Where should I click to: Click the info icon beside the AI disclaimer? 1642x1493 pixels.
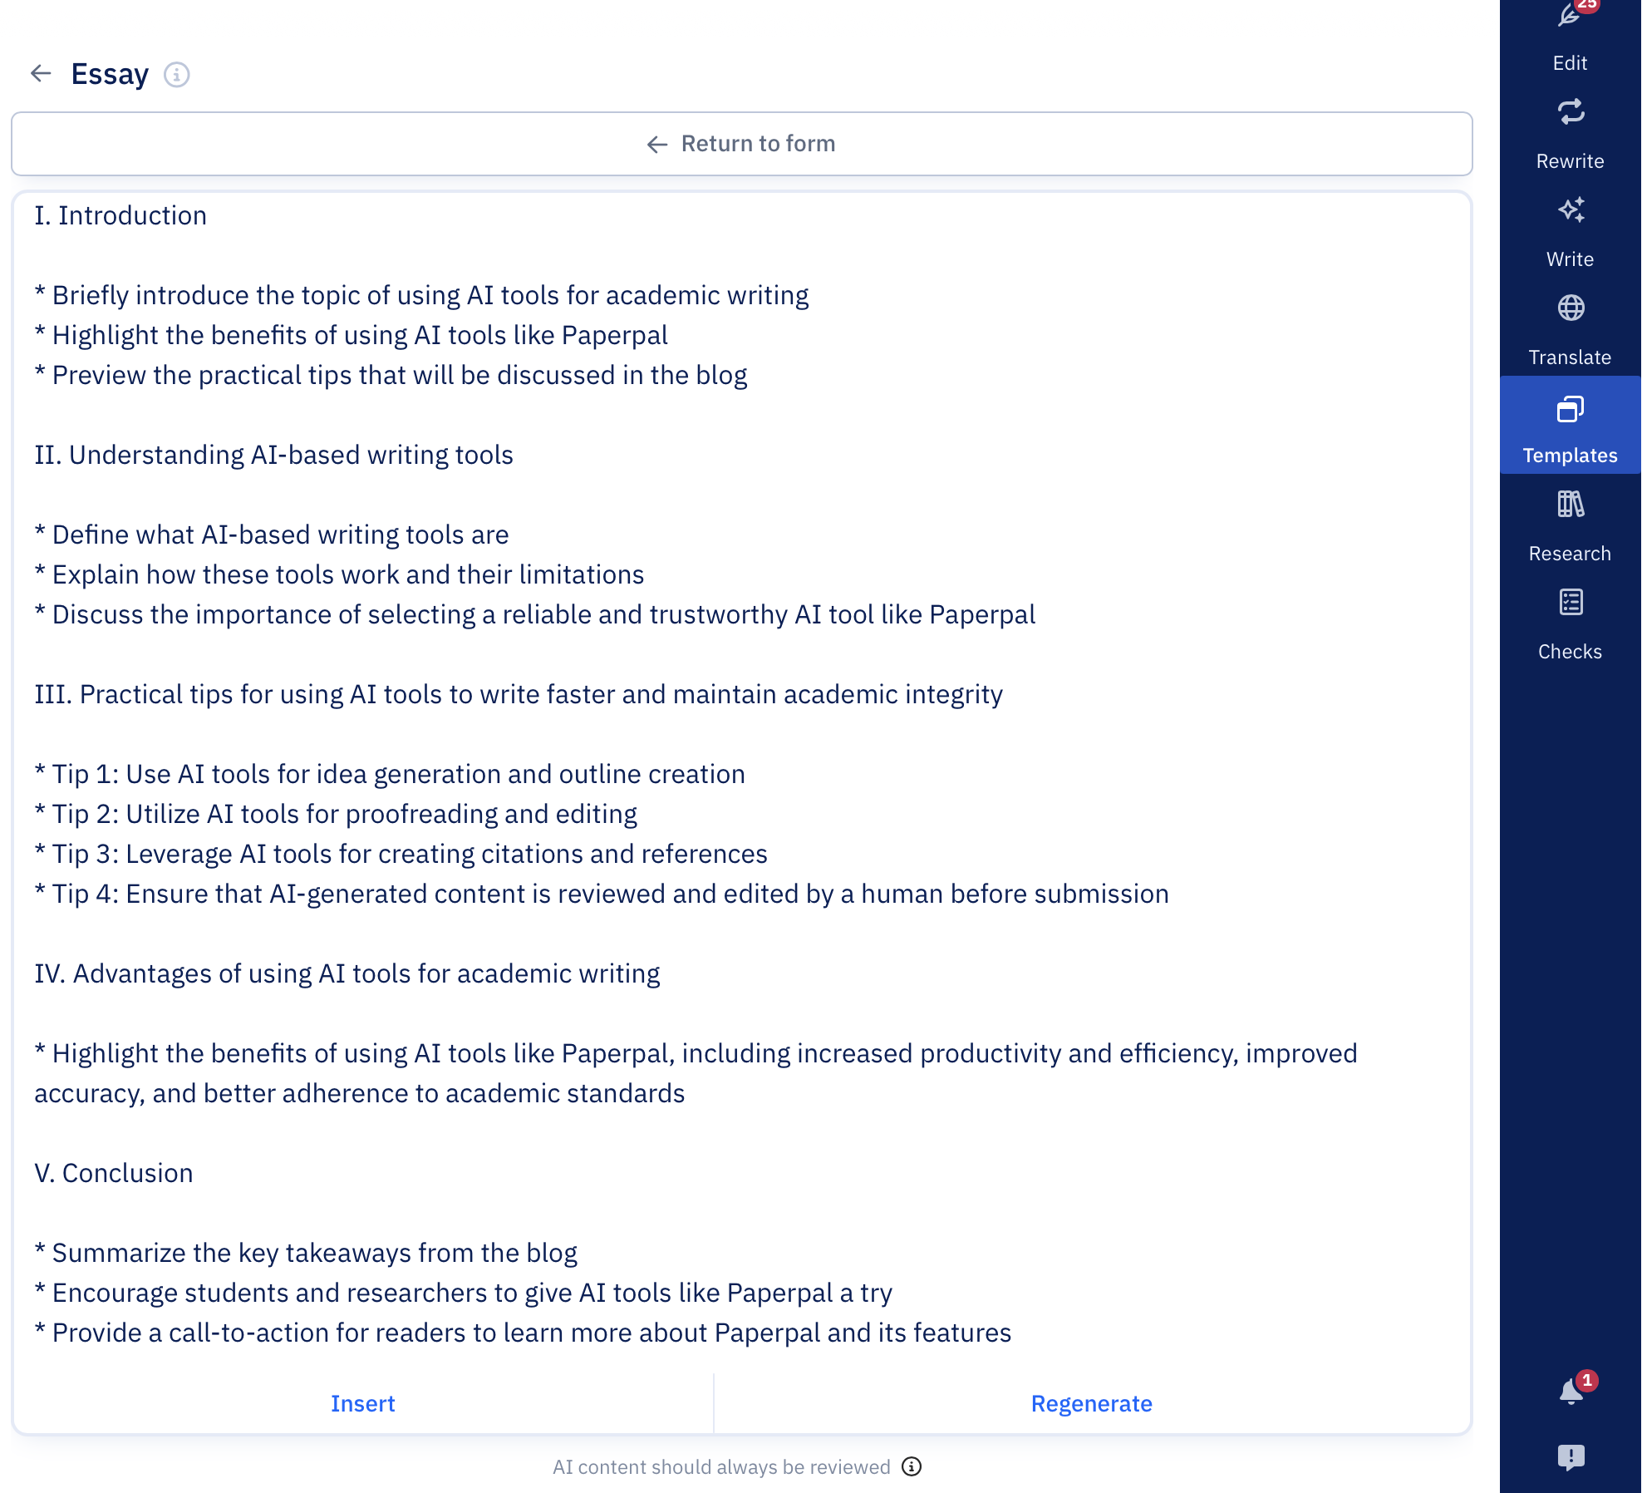pos(913,1466)
